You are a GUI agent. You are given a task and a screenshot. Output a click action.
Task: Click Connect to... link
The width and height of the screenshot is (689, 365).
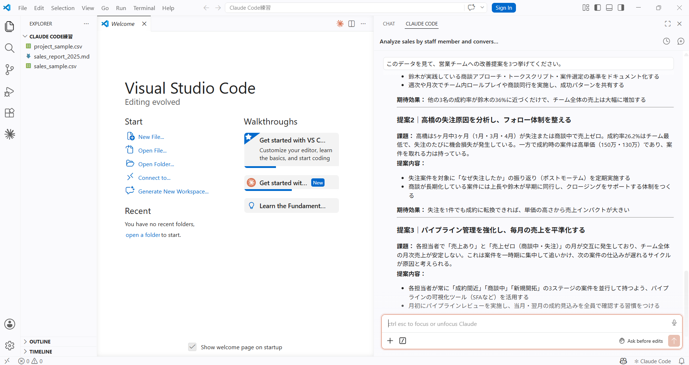pyautogui.click(x=154, y=178)
